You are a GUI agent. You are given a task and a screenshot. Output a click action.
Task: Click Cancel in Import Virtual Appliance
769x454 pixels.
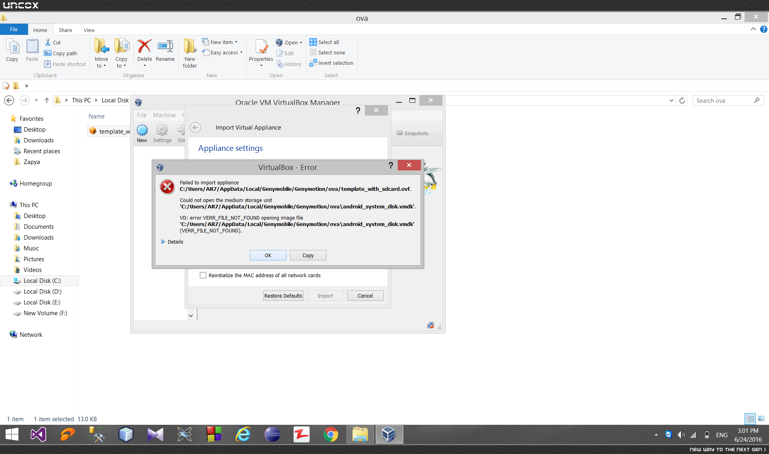(365, 296)
